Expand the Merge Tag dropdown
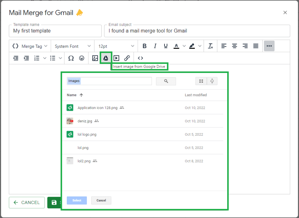 [30, 46]
